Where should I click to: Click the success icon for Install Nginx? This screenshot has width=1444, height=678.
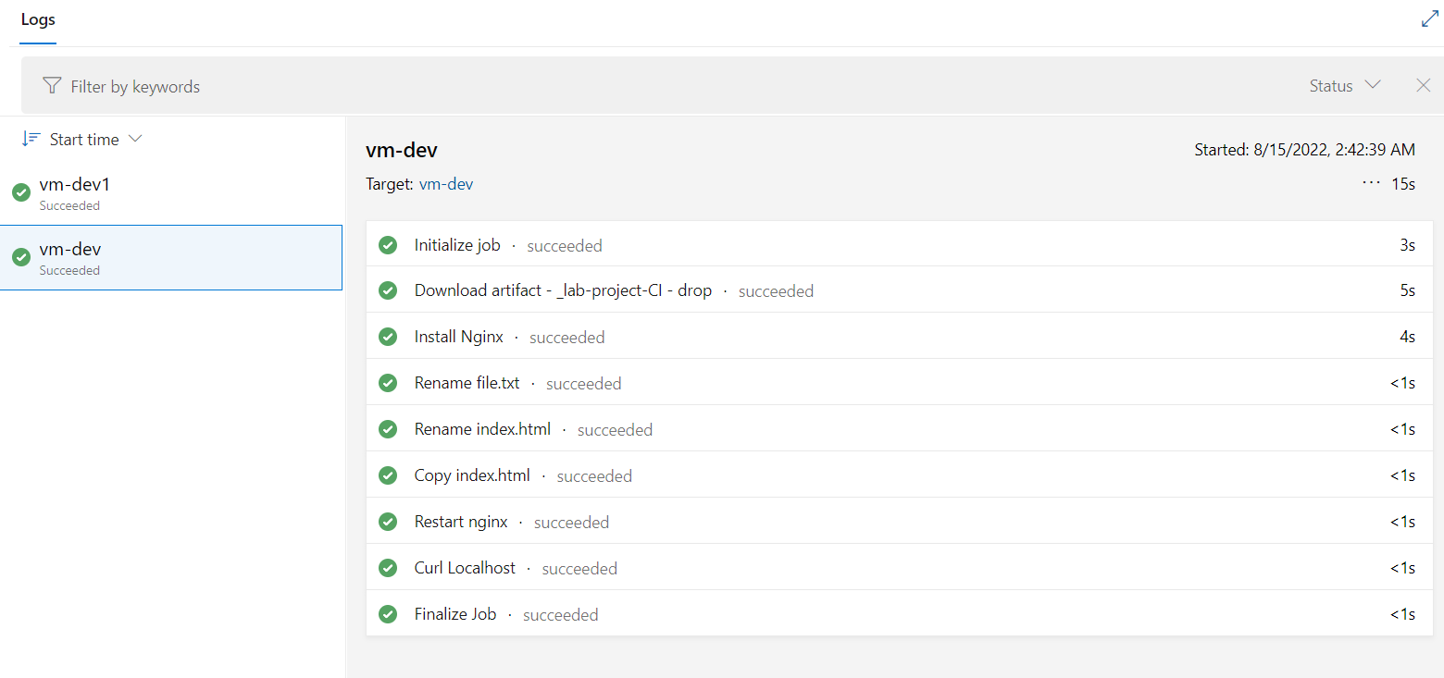[x=388, y=337]
